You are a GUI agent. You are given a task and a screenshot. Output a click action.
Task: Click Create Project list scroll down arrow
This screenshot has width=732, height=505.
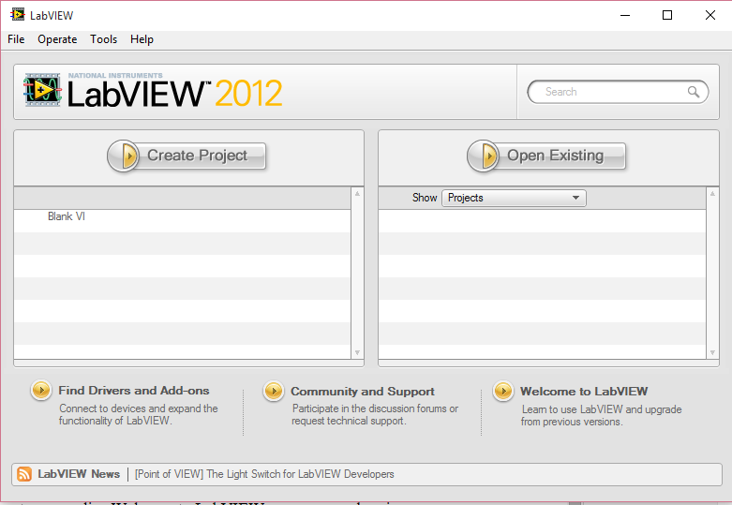(x=357, y=353)
